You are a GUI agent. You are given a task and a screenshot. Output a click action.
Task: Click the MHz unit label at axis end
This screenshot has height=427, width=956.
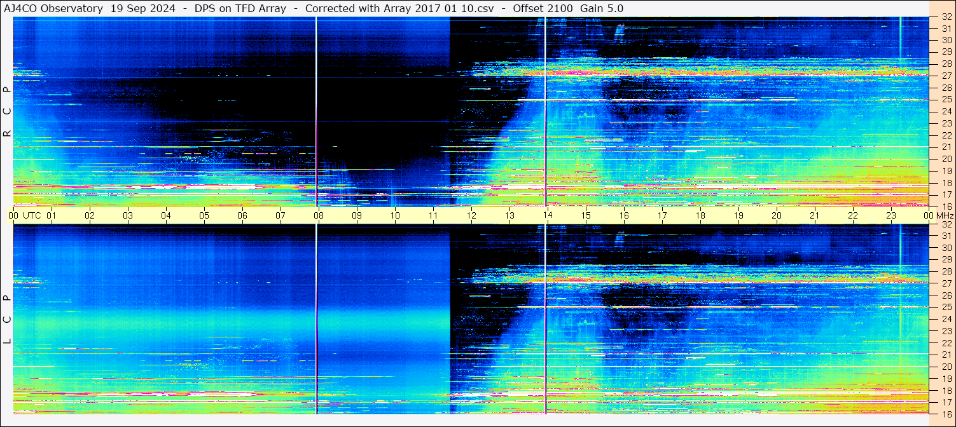click(943, 215)
